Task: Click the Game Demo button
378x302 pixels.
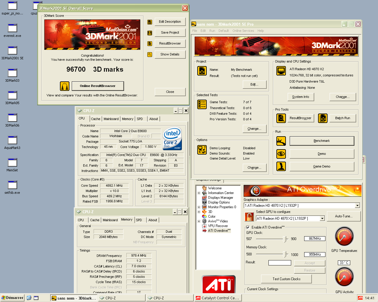Action: (322, 166)
